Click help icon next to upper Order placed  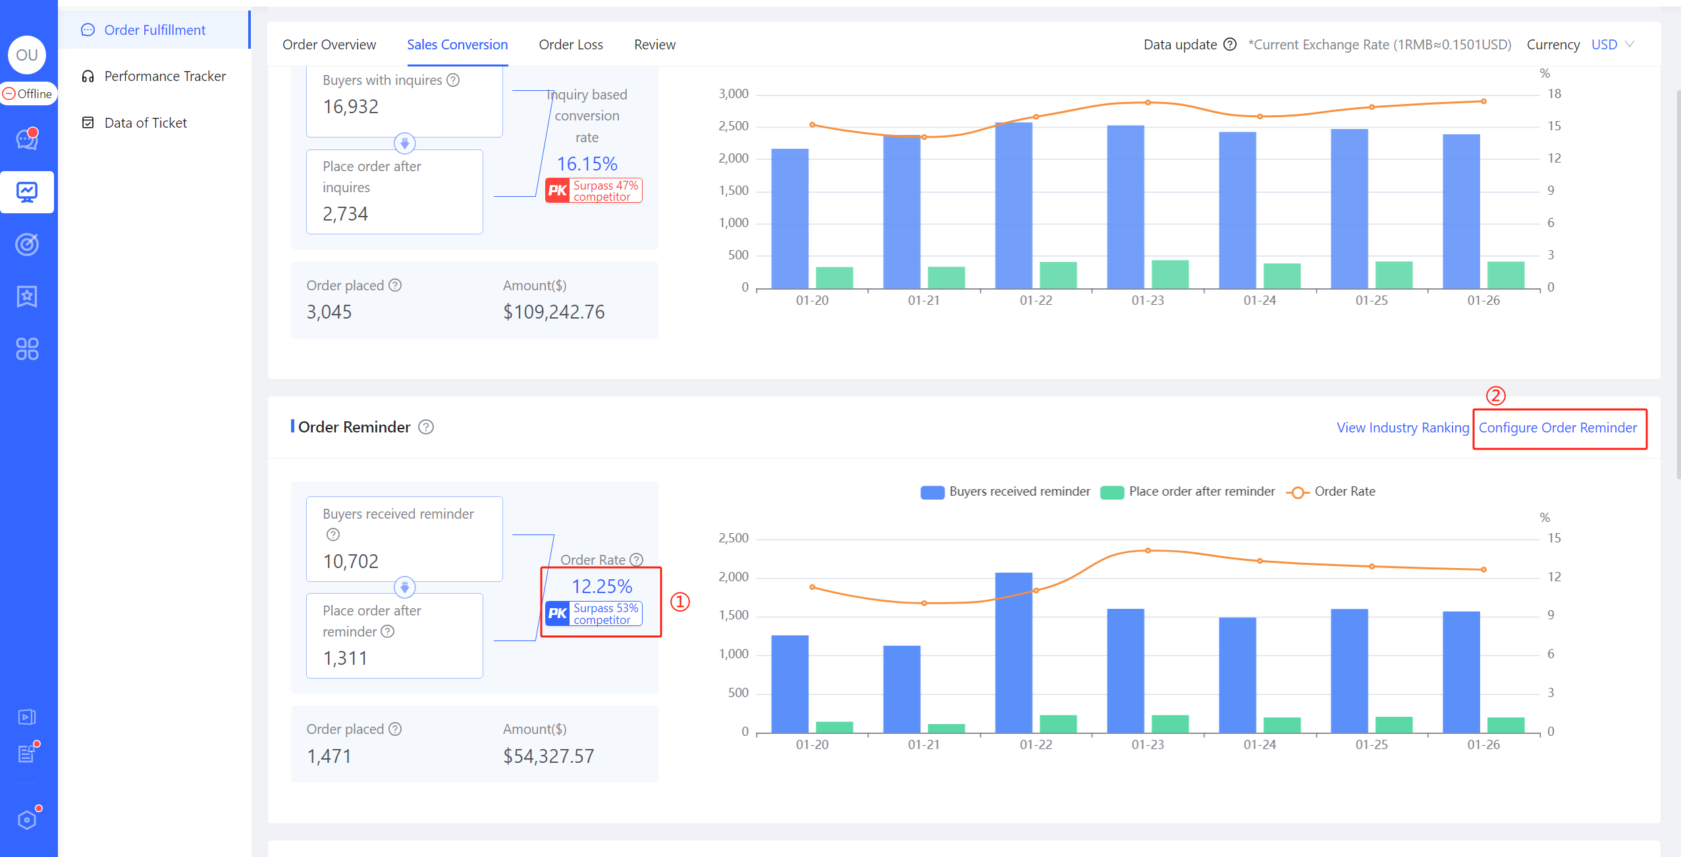[x=395, y=285]
